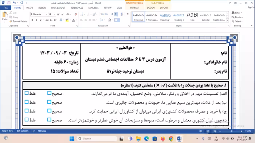The width and height of the screenshot is (255, 143).
Task: Apply subscript formatting
Action: (51, 20)
